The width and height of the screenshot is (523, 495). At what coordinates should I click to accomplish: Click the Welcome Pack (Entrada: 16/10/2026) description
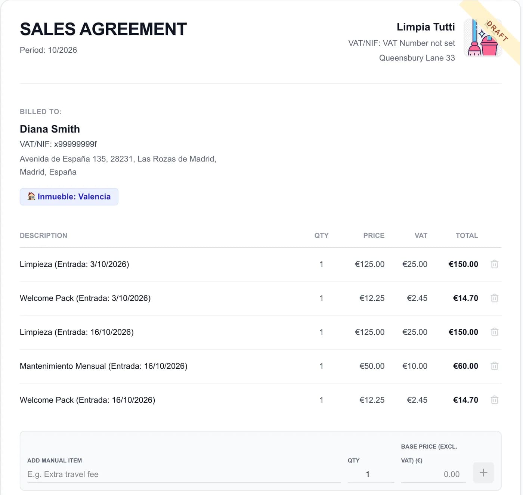pos(87,400)
